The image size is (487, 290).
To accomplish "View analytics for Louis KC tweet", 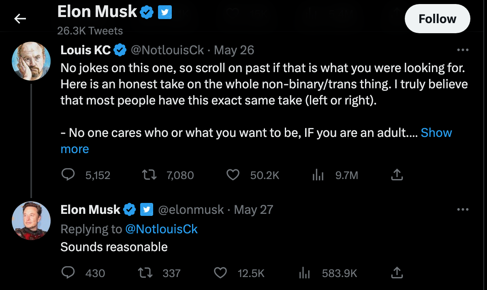I will pos(318,175).
